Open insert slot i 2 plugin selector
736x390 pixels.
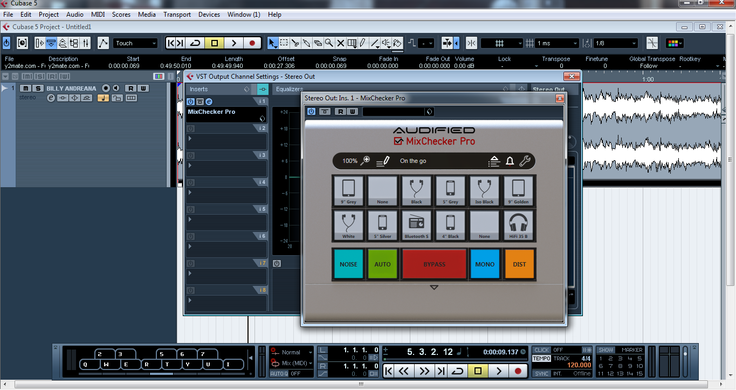click(226, 141)
